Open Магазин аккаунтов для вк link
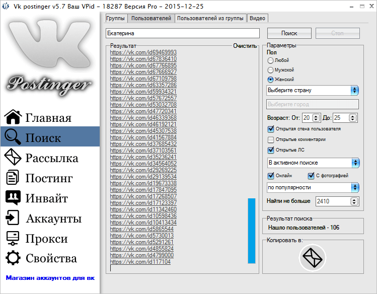 pyautogui.click(x=50, y=278)
